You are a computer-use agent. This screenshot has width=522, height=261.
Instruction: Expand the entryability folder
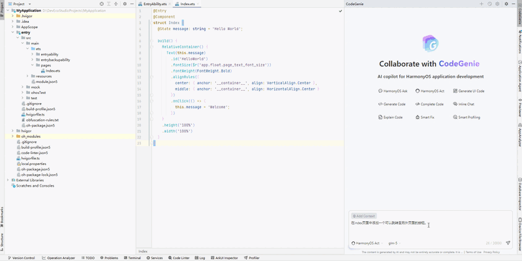click(33, 54)
